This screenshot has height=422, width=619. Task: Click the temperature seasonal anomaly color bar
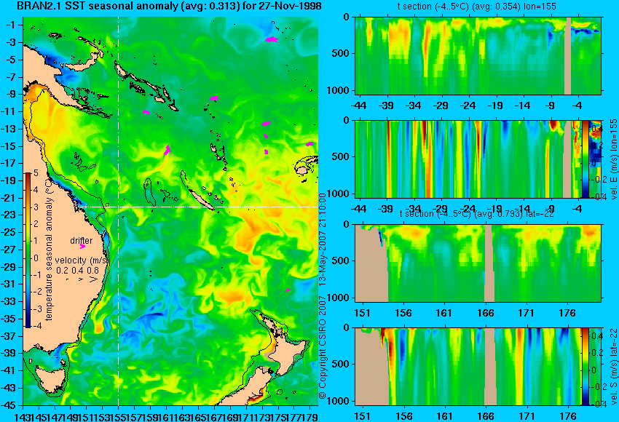point(28,250)
